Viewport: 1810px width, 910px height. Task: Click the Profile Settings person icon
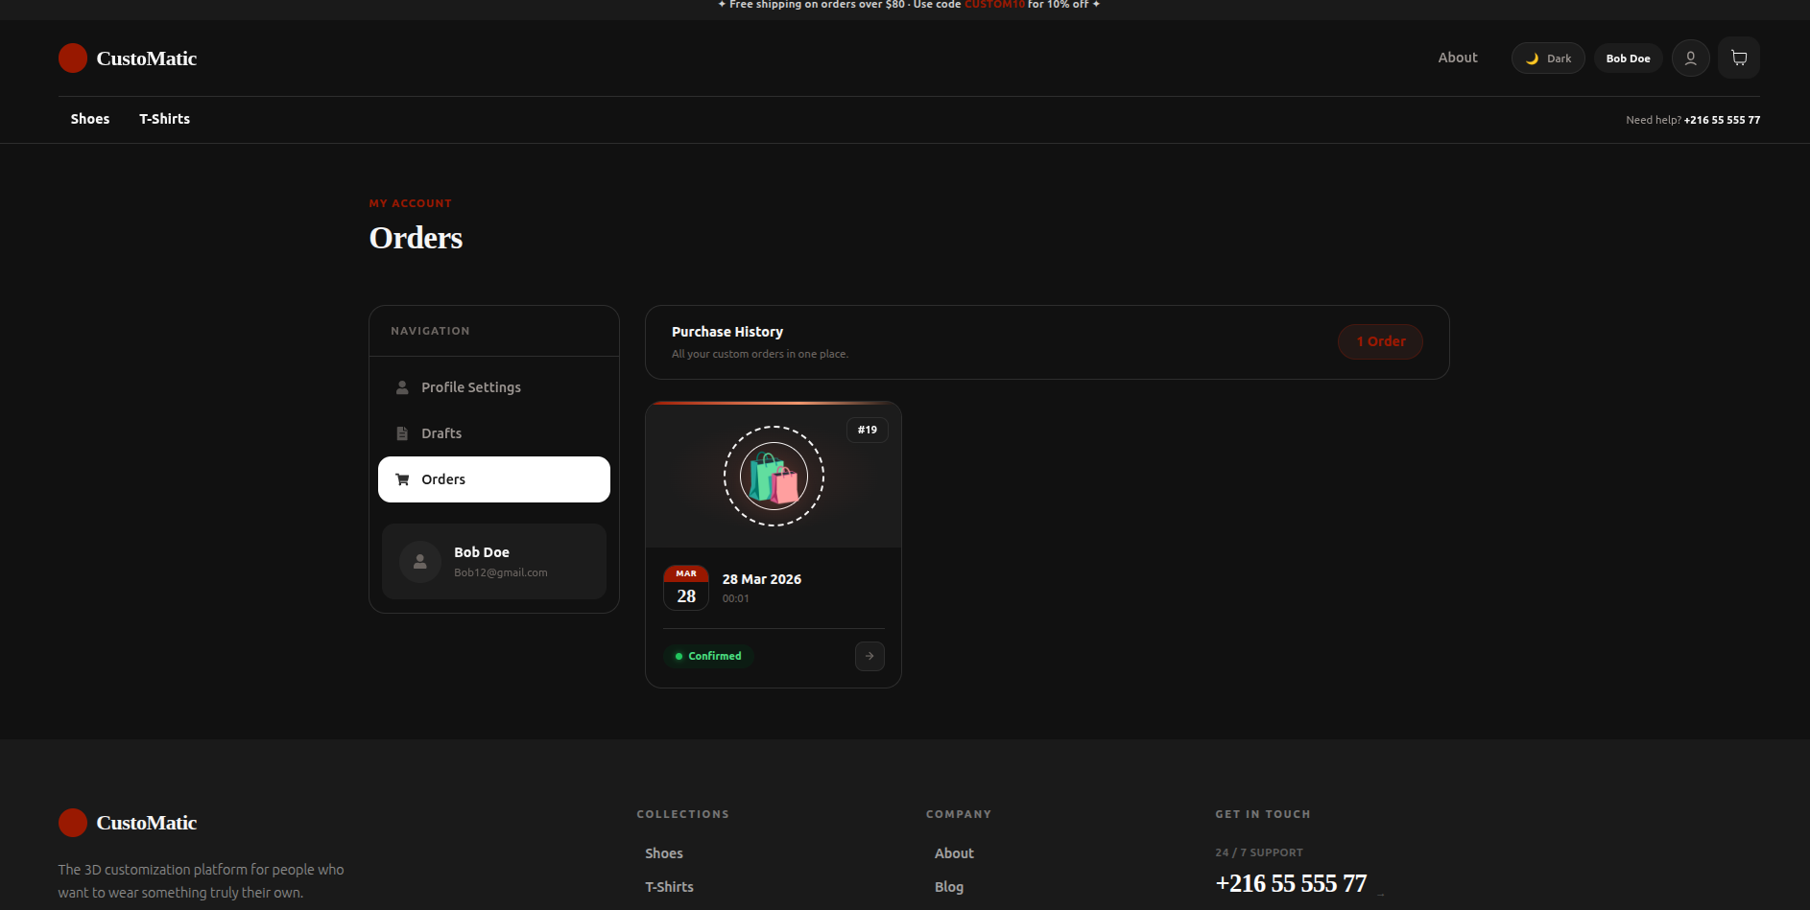click(402, 387)
